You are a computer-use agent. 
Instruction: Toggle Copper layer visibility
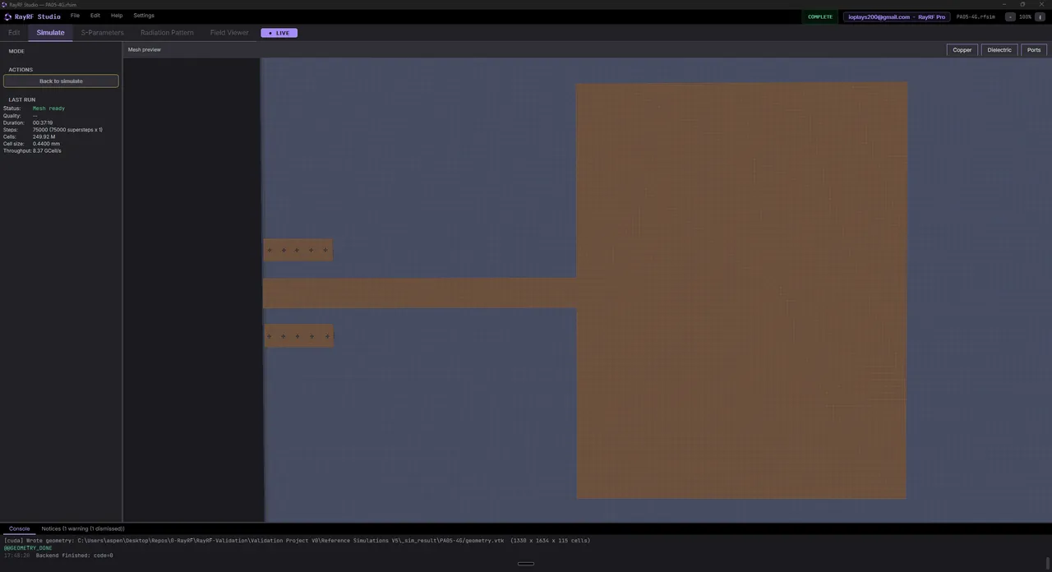click(x=962, y=50)
